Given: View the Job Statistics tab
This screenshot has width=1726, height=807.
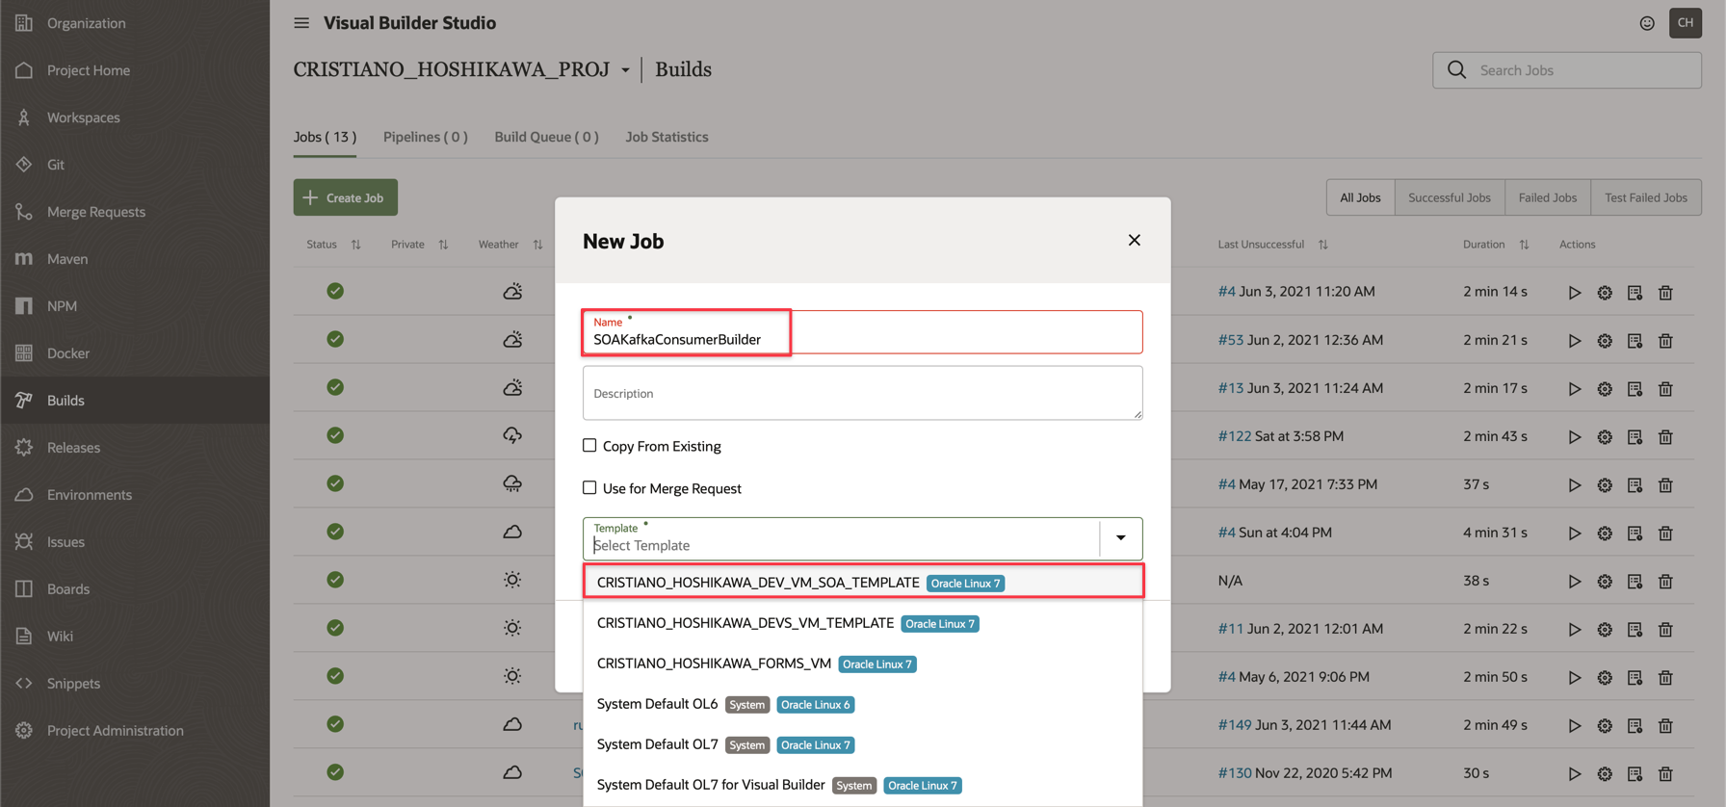Looking at the screenshot, I should tap(667, 137).
